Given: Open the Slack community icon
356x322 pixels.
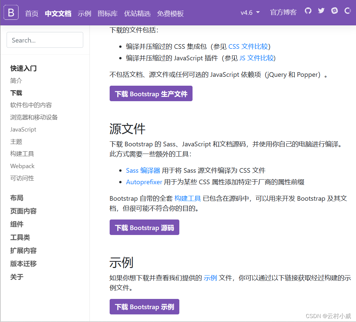Looking at the screenshot, I should (334, 11).
